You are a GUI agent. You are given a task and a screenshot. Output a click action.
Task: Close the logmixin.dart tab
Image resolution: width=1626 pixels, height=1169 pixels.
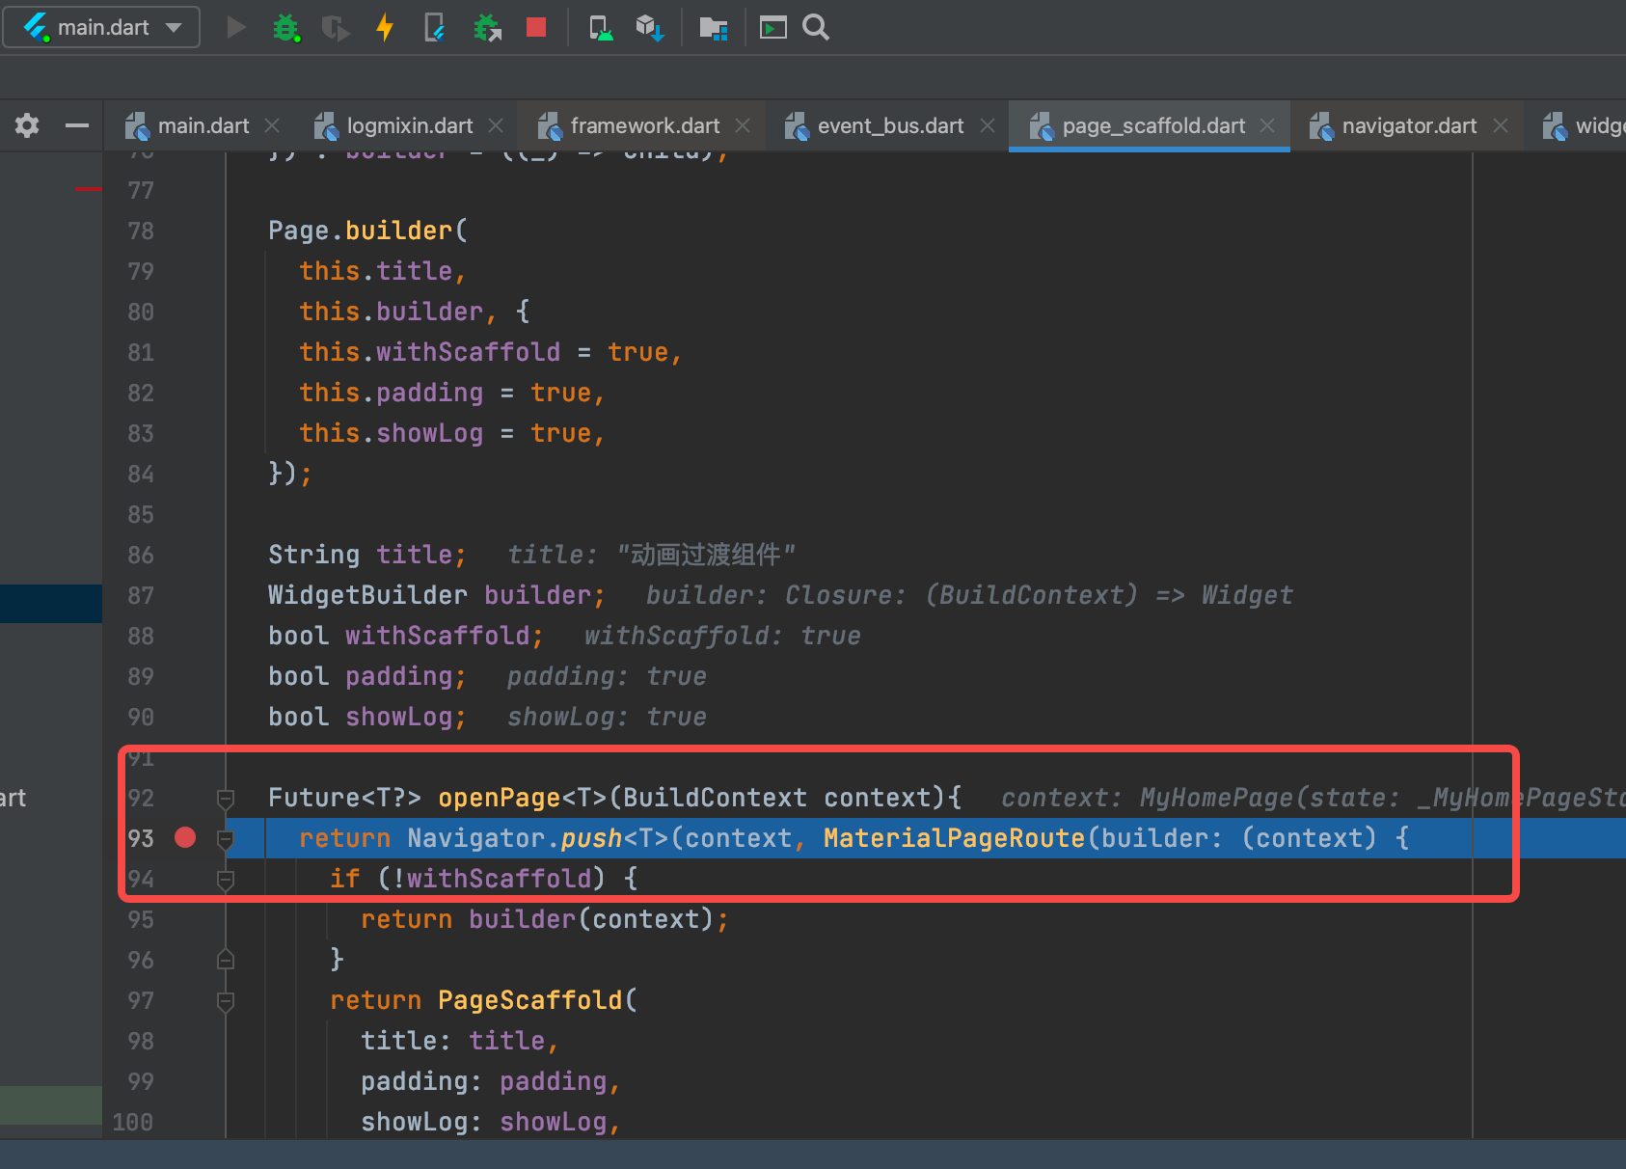[x=496, y=125]
